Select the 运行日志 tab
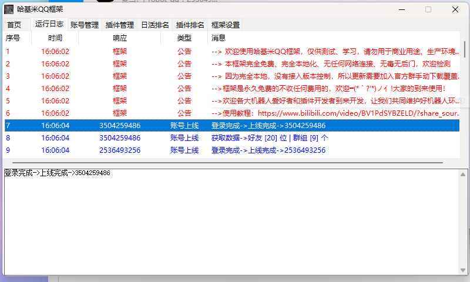 [x=49, y=24]
